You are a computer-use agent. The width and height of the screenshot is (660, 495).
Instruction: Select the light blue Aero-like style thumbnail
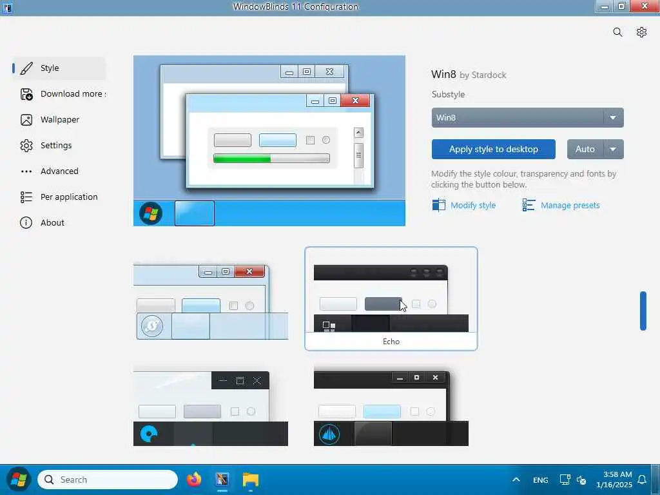tap(211, 302)
